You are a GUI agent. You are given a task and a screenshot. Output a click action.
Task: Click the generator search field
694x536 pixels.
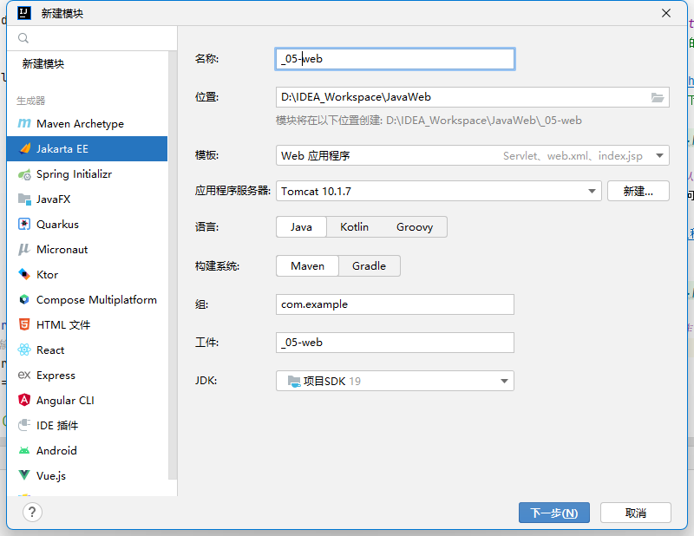click(92, 38)
